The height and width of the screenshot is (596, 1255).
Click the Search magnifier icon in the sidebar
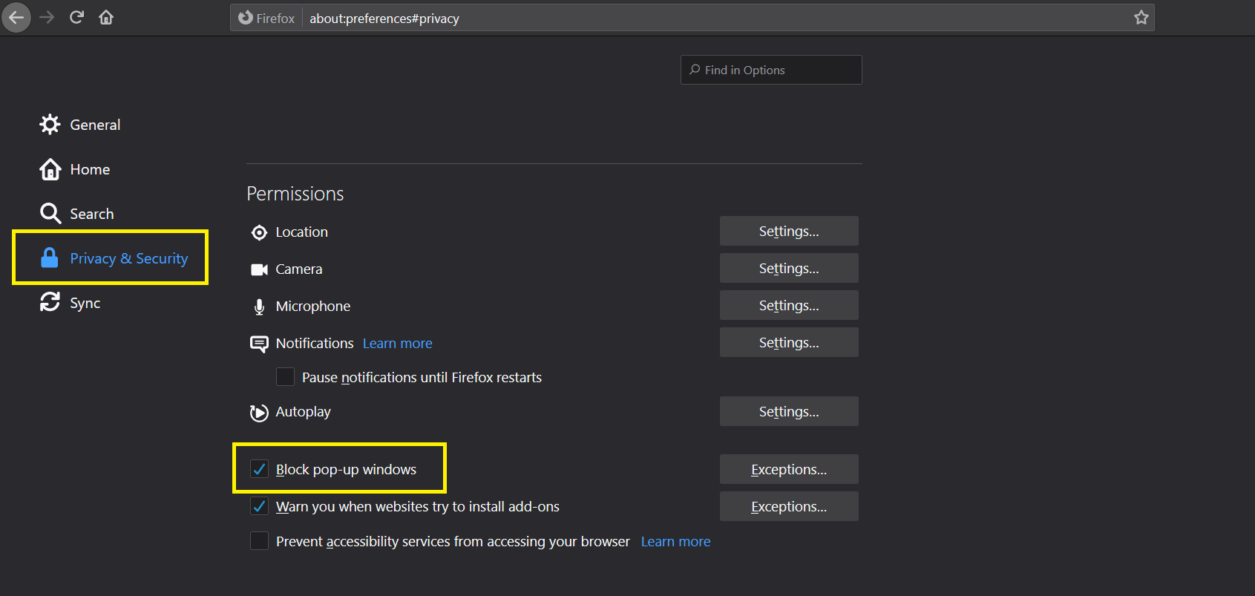(50, 214)
